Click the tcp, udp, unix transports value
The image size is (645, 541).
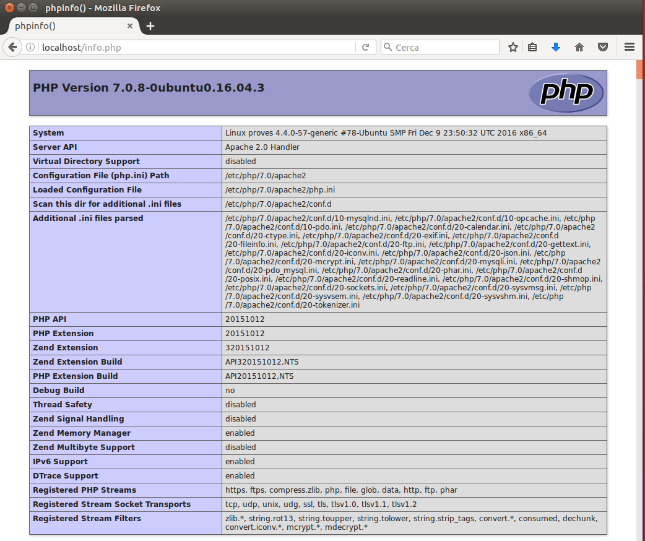pos(321,504)
